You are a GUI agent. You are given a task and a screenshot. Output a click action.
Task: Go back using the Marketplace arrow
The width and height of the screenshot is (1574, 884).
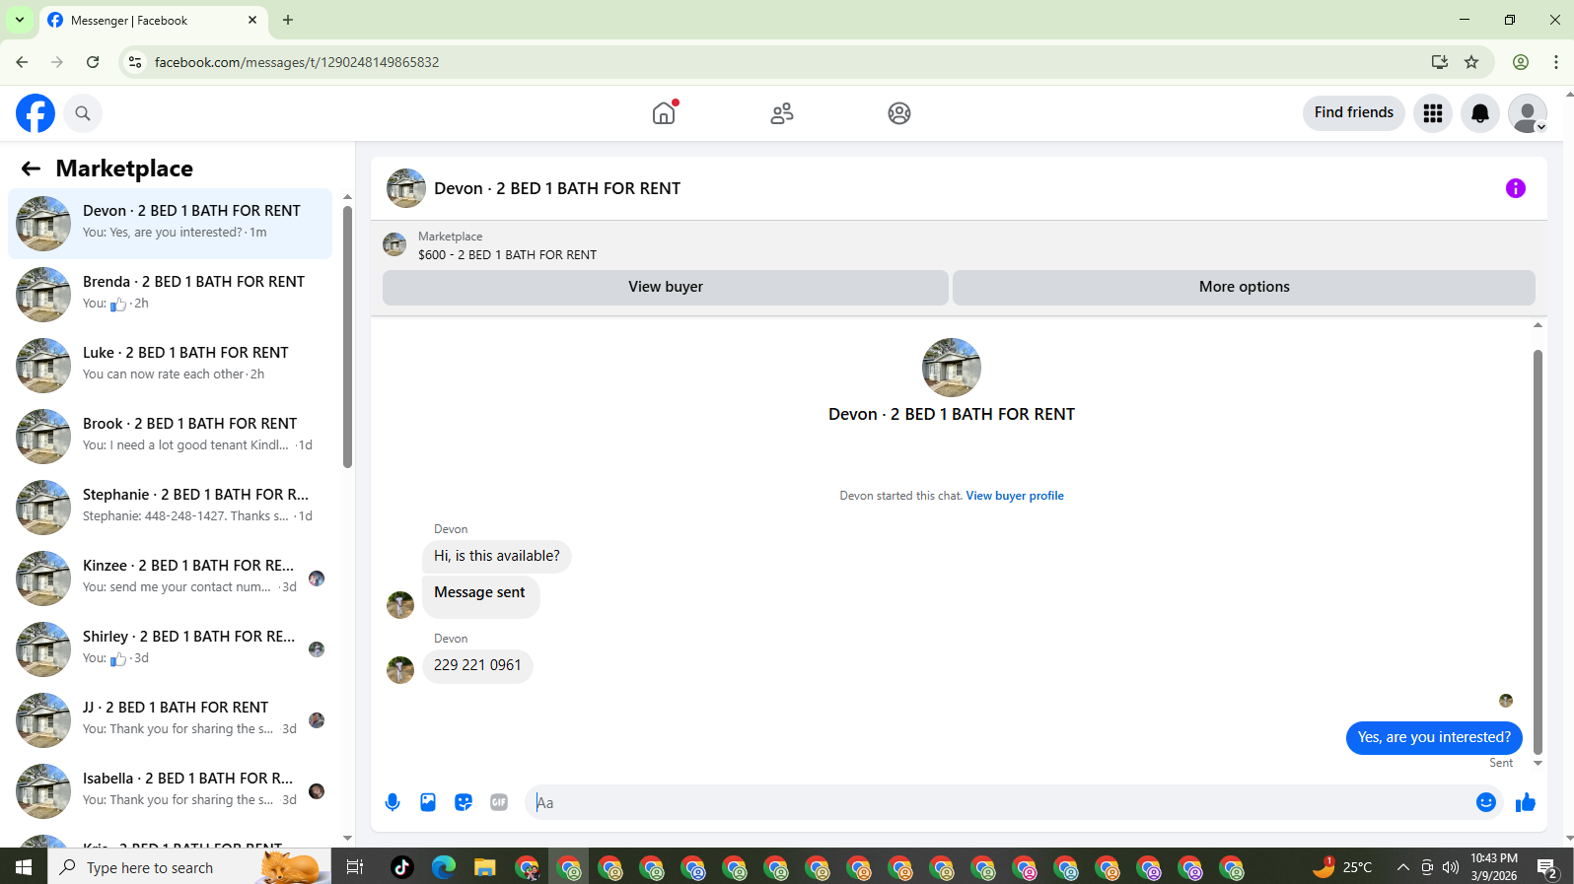point(31,169)
